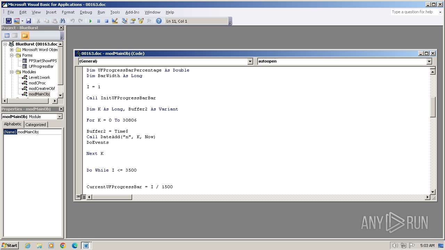This screenshot has width=445, height=250.
Task: Open the autoopen procedure dropdown
Action: (429, 61)
